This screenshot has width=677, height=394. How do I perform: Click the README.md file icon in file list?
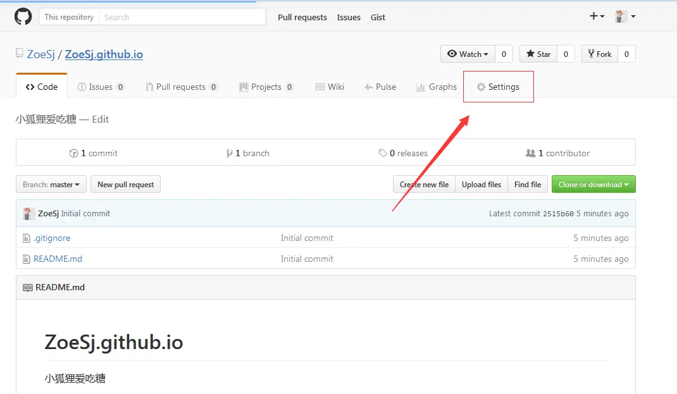27,259
